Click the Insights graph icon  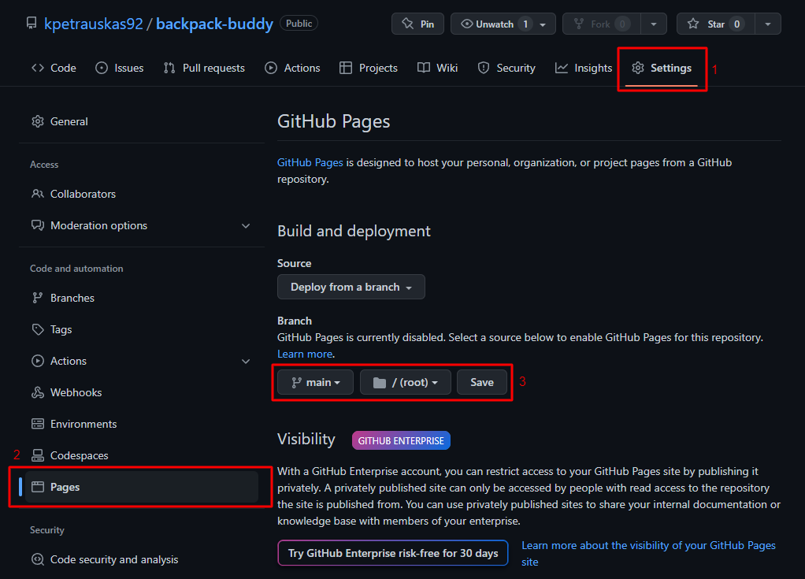coord(562,68)
